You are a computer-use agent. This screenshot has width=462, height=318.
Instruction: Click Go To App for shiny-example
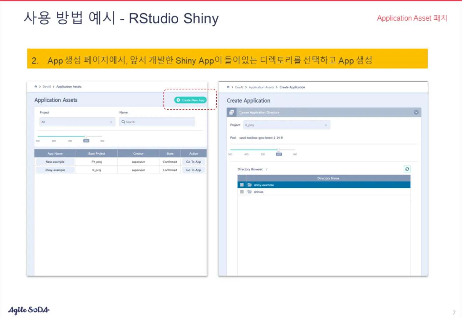pos(194,170)
